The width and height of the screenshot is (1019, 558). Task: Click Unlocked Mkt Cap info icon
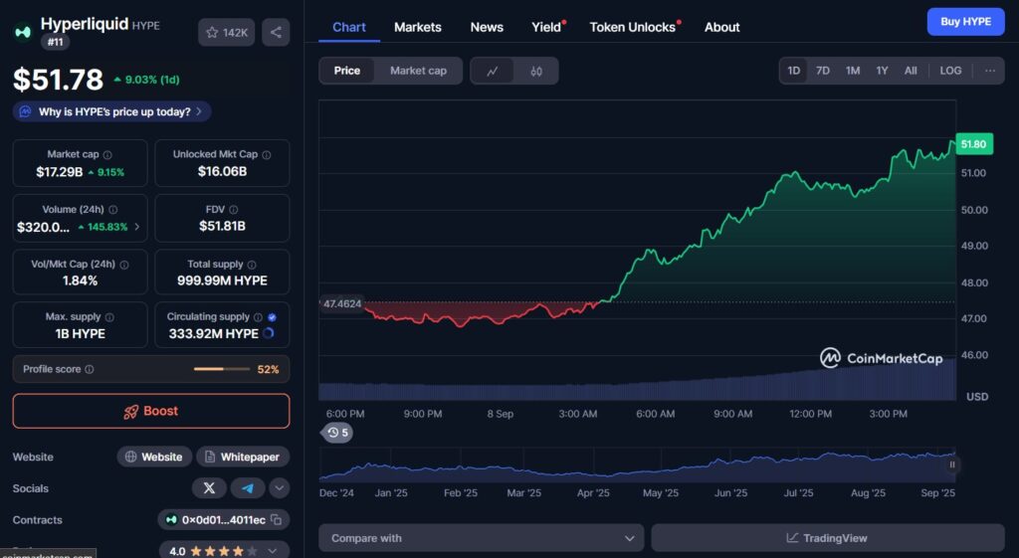[267, 154]
